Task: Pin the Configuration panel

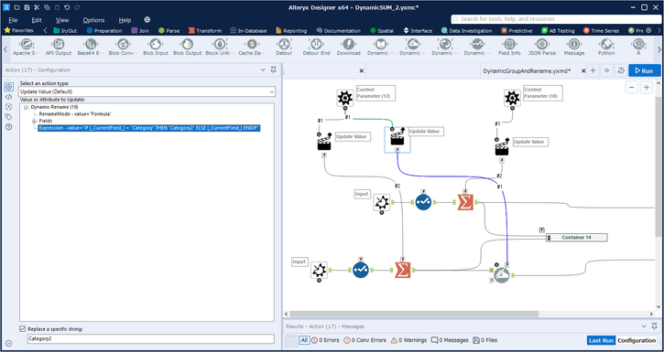Action: pyautogui.click(x=274, y=69)
